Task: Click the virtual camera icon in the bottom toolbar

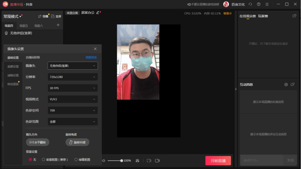Action: (x=157, y=161)
